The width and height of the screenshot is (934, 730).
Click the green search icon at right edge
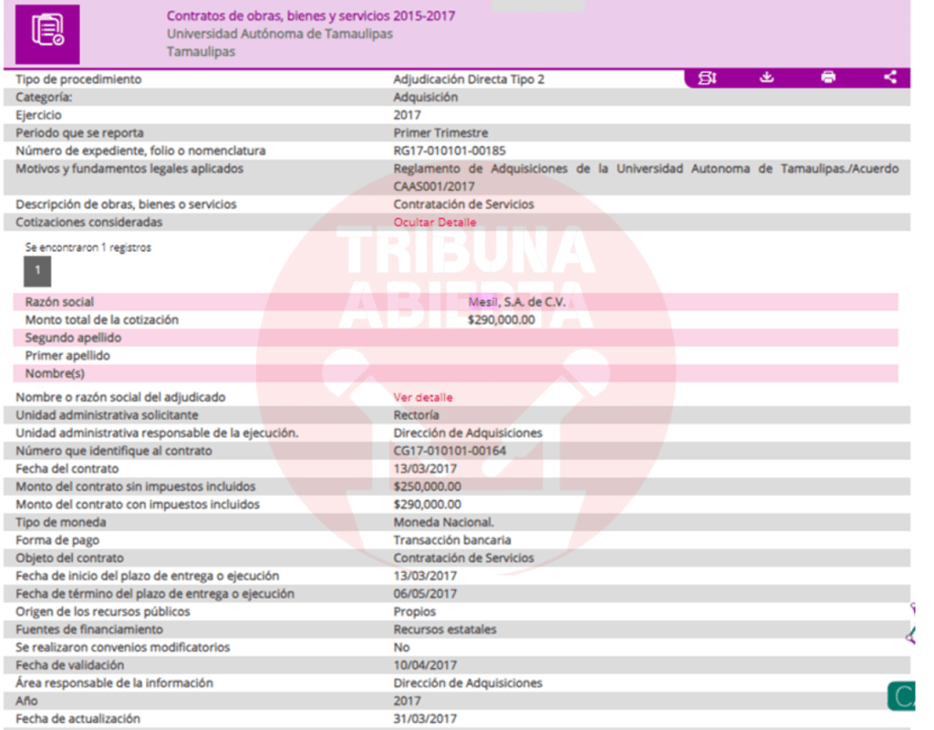pos(903,696)
